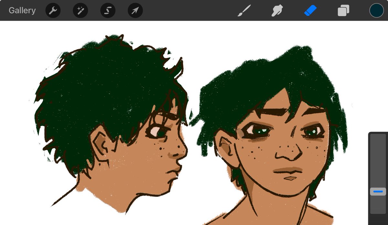Open the Adjustments magic wand menu
The height and width of the screenshot is (225, 388).
click(x=81, y=11)
